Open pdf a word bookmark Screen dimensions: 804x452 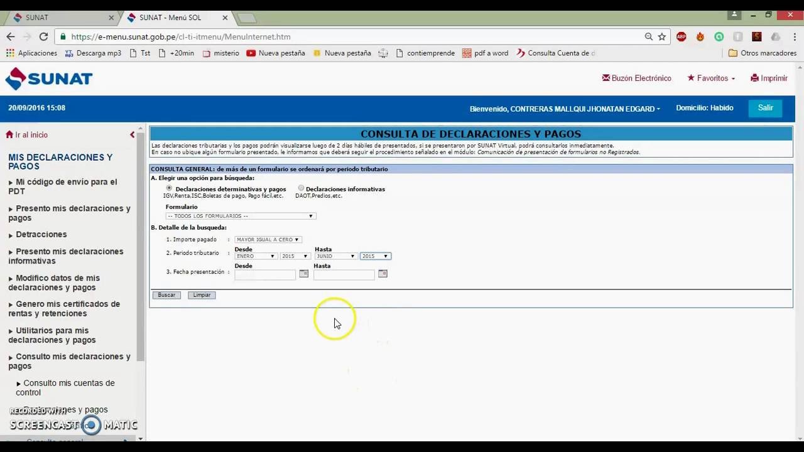point(485,53)
